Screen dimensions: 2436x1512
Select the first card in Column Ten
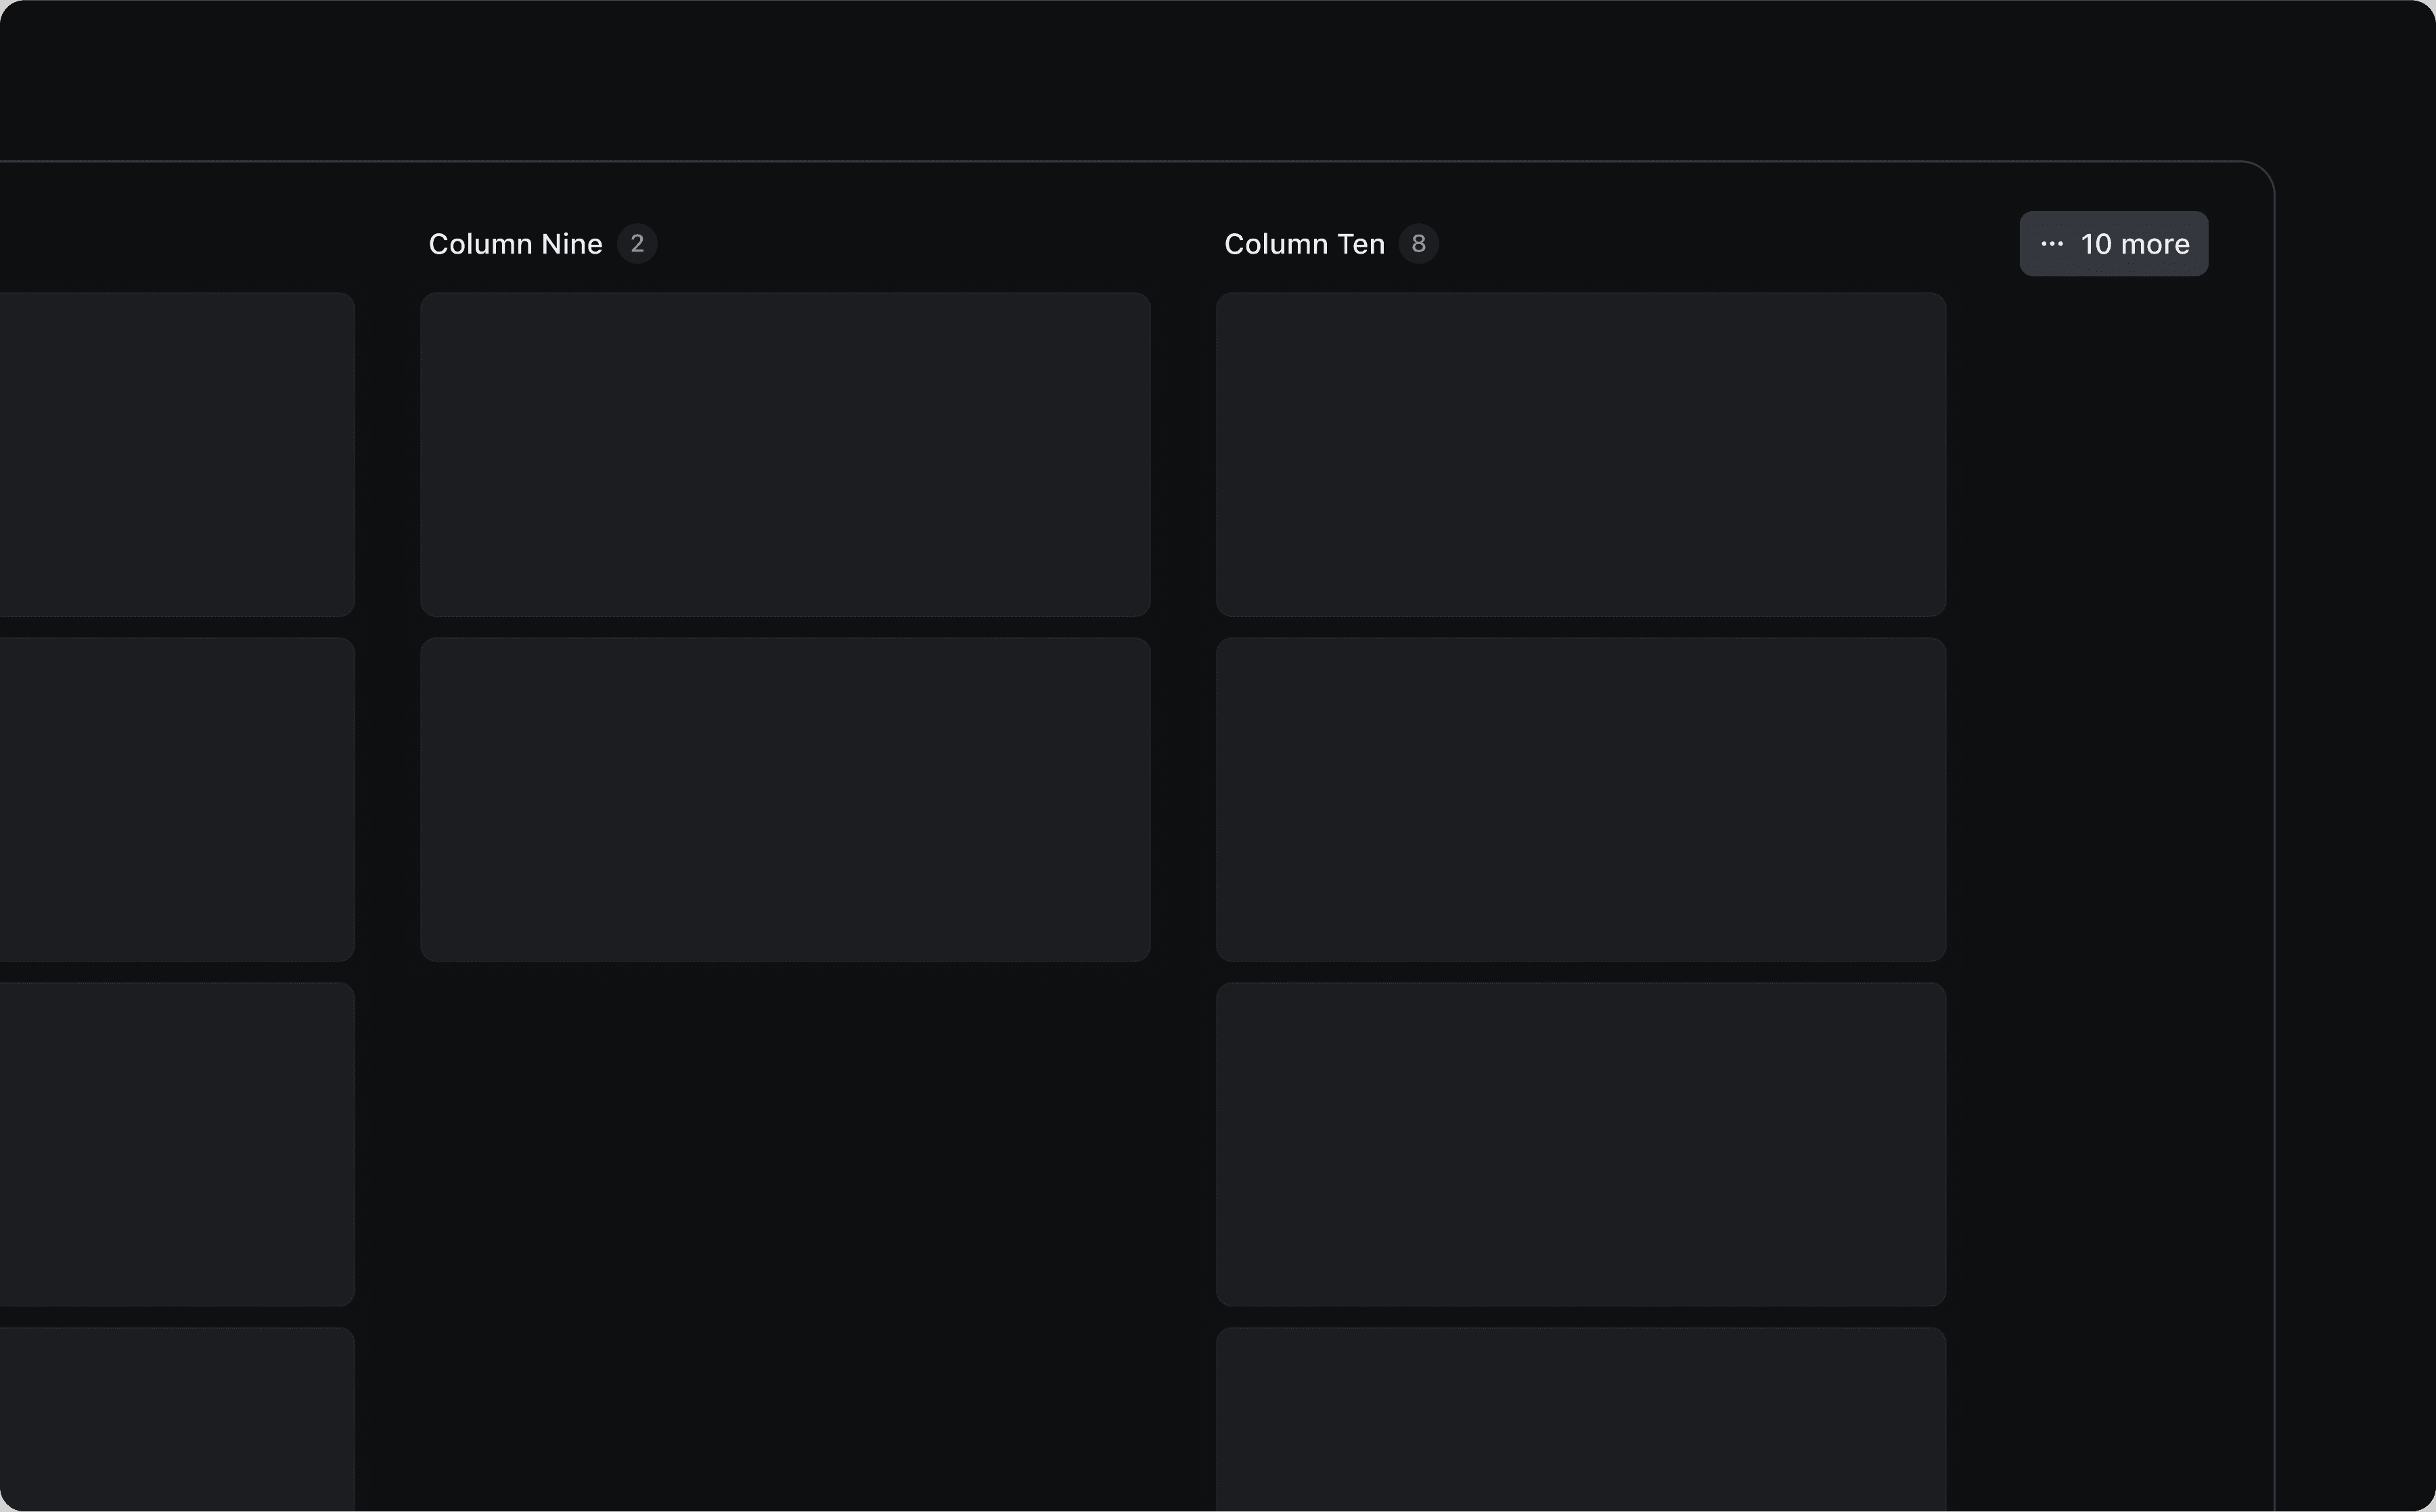pyautogui.click(x=1581, y=454)
